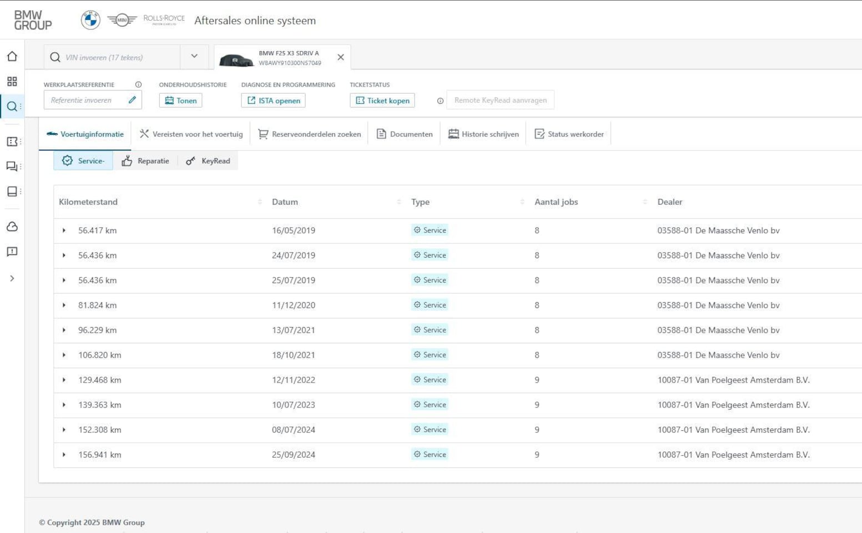Click the Aftersales online systeem title

click(255, 21)
